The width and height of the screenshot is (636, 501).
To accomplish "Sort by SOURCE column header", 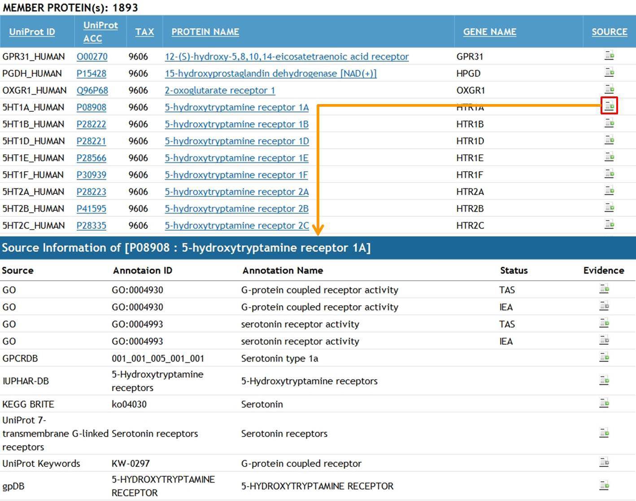I will tap(609, 32).
